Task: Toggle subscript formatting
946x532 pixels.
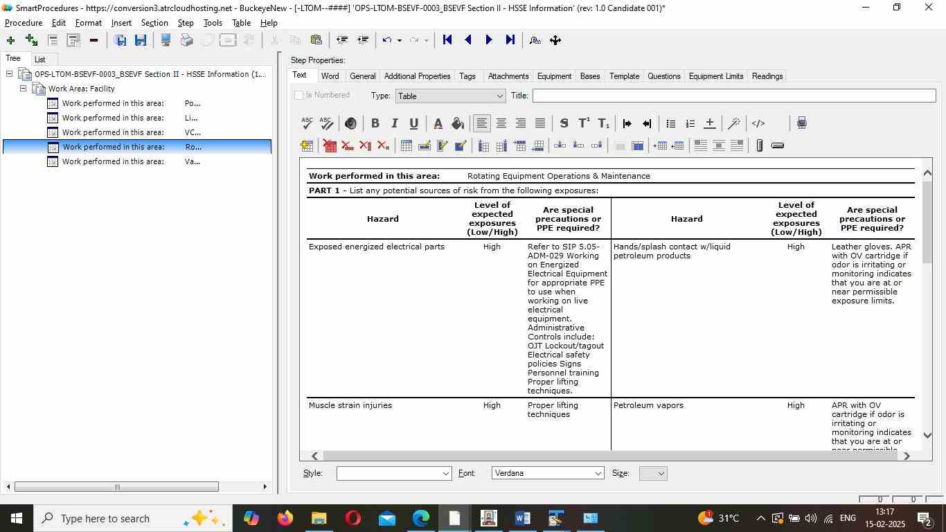Action: (x=603, y=123)
